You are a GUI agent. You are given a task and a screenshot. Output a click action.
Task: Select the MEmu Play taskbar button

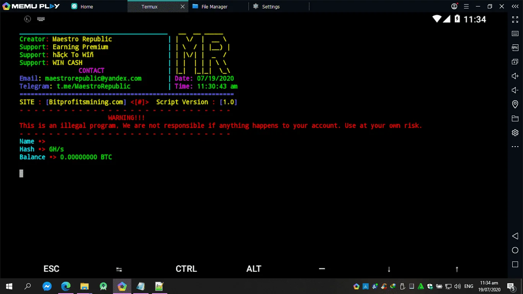[122, 286]
